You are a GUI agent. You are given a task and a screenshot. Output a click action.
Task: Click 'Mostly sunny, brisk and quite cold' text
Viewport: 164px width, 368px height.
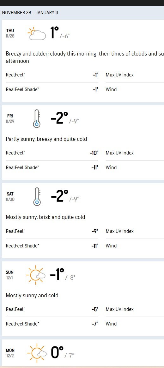(45, 217)
